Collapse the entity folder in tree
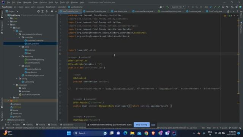243x137 pixels. pyautogui.click(x=20, y=47)
